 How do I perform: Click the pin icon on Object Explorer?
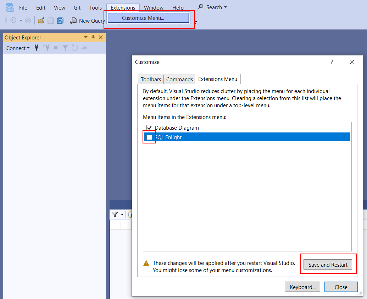[93, 37]
